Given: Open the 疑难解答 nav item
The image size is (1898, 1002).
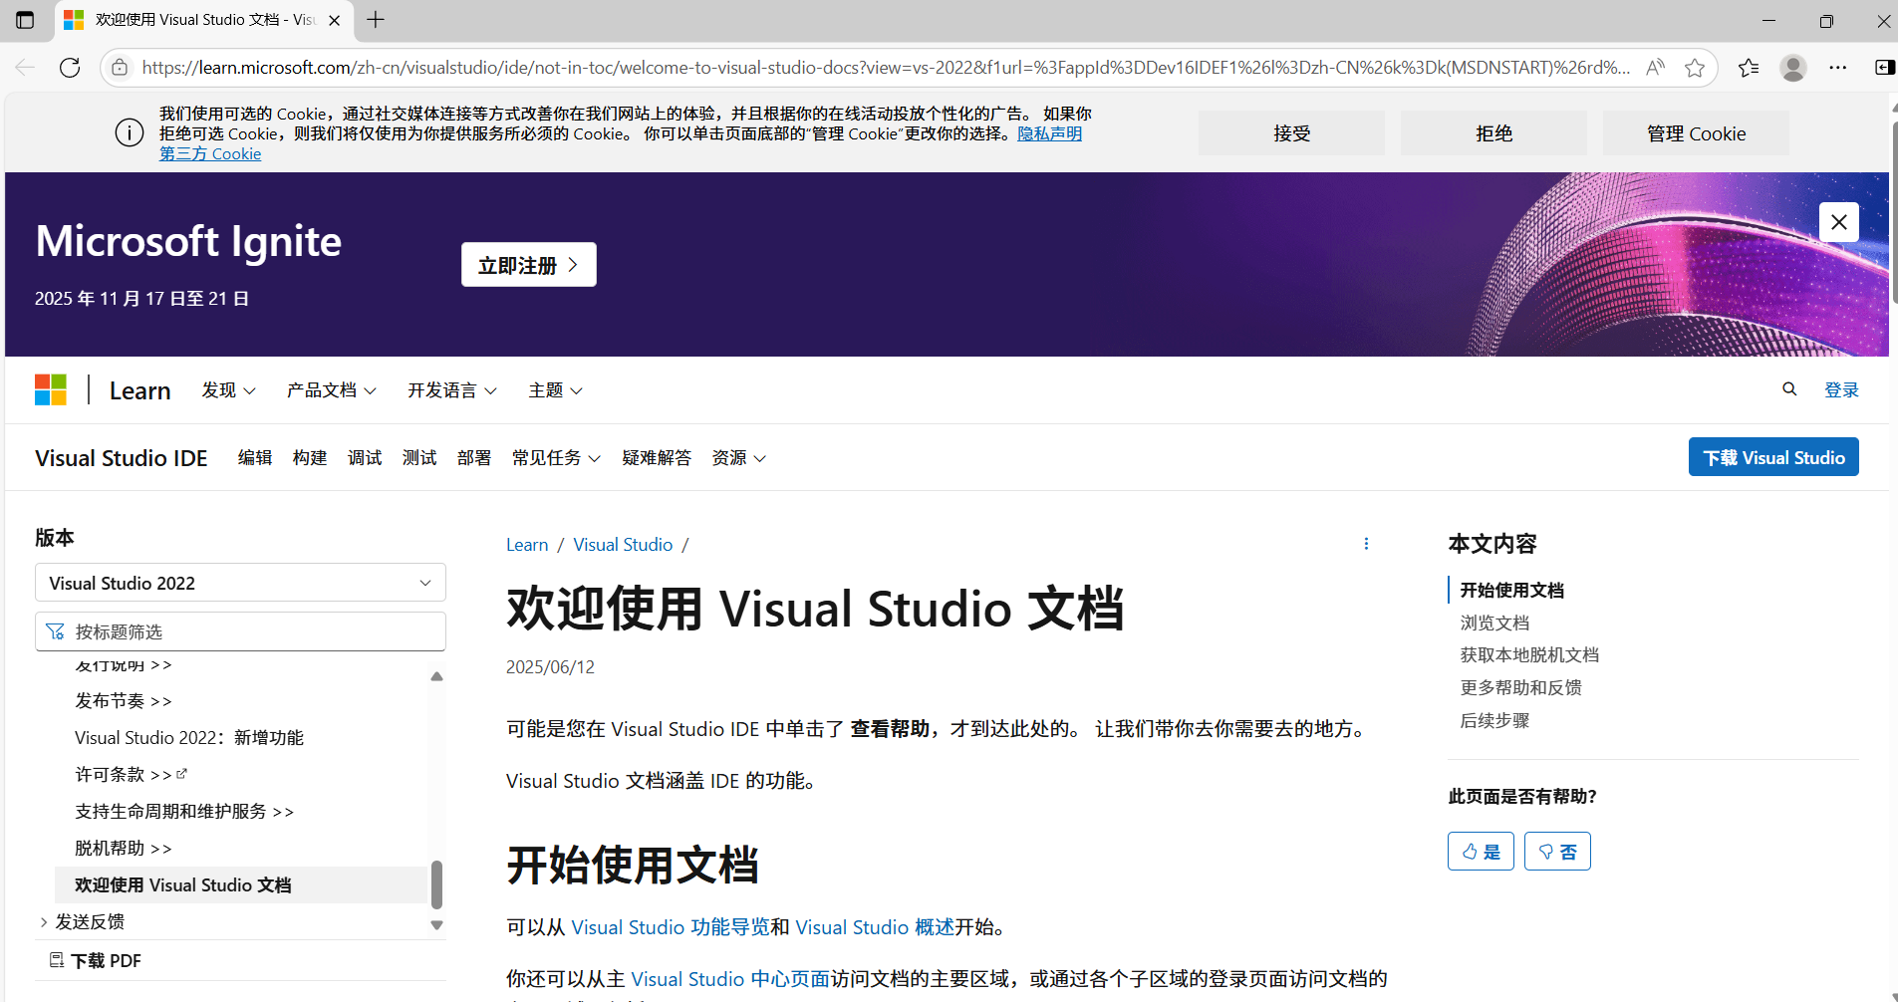Looking at the screenshot, I should click(657, 458).
